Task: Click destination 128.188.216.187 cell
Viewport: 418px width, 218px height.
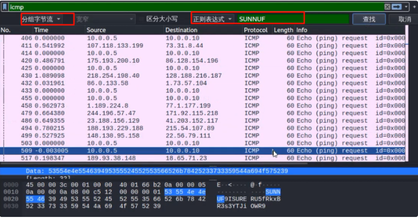Action: [x=194, y=75]
